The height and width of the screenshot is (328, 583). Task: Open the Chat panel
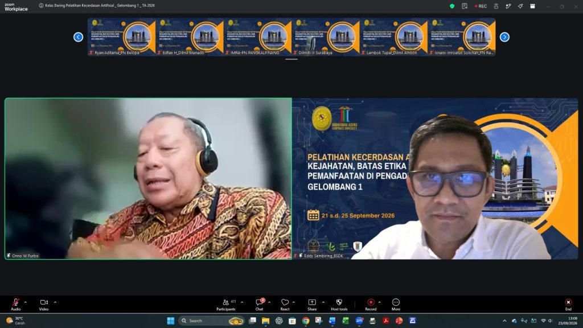[x=259, y=304]
